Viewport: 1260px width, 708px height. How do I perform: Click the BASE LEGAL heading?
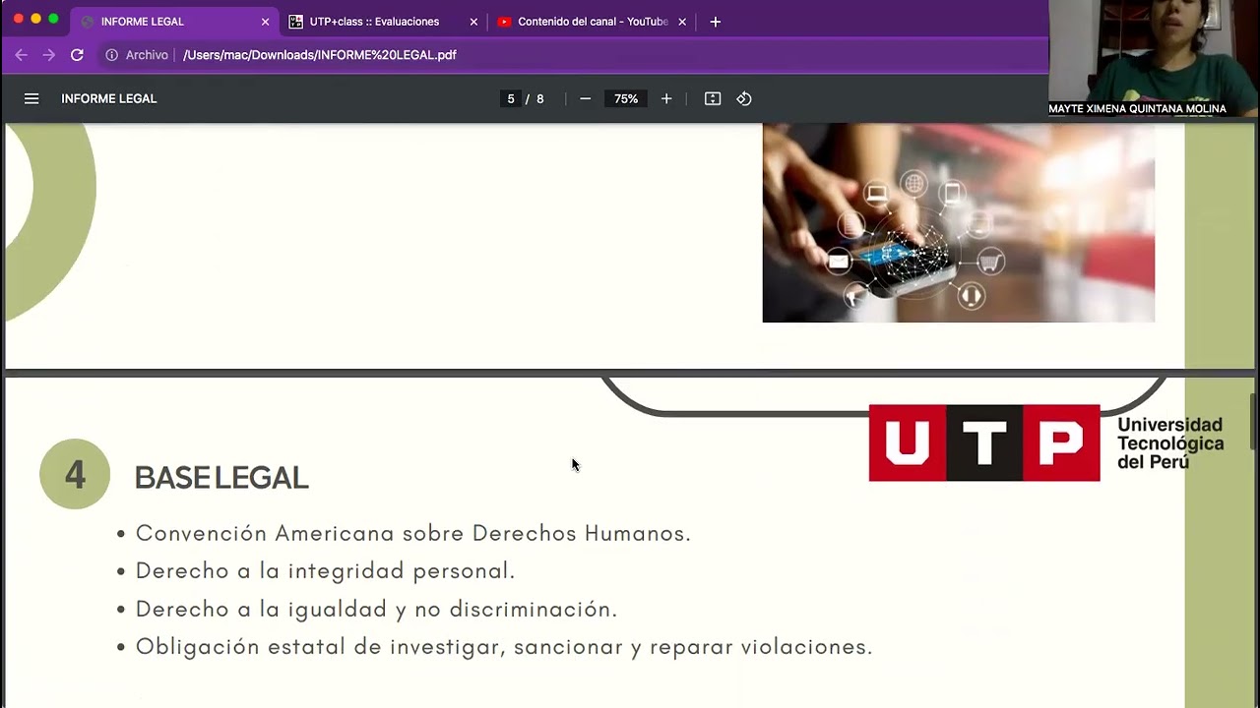221,478
